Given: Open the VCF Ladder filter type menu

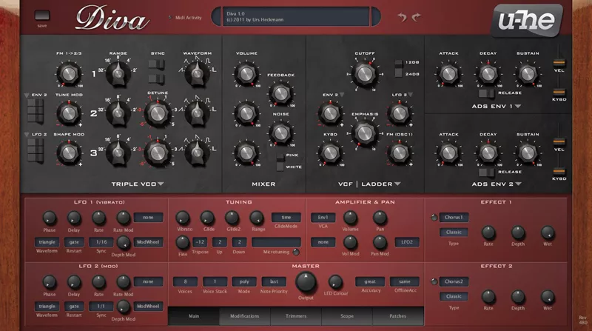Looking at the screenshot, I should pos(397,184).
